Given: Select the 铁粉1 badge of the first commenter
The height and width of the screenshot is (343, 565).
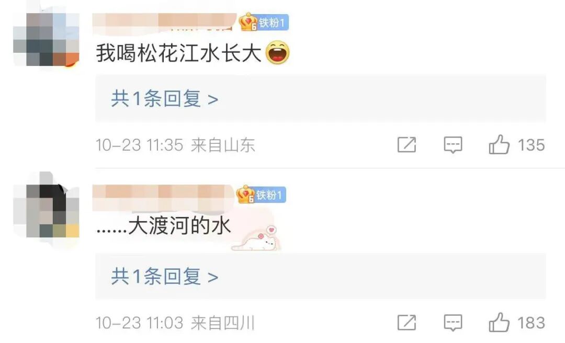Looking at the screenshot, I should coord(272,22).
